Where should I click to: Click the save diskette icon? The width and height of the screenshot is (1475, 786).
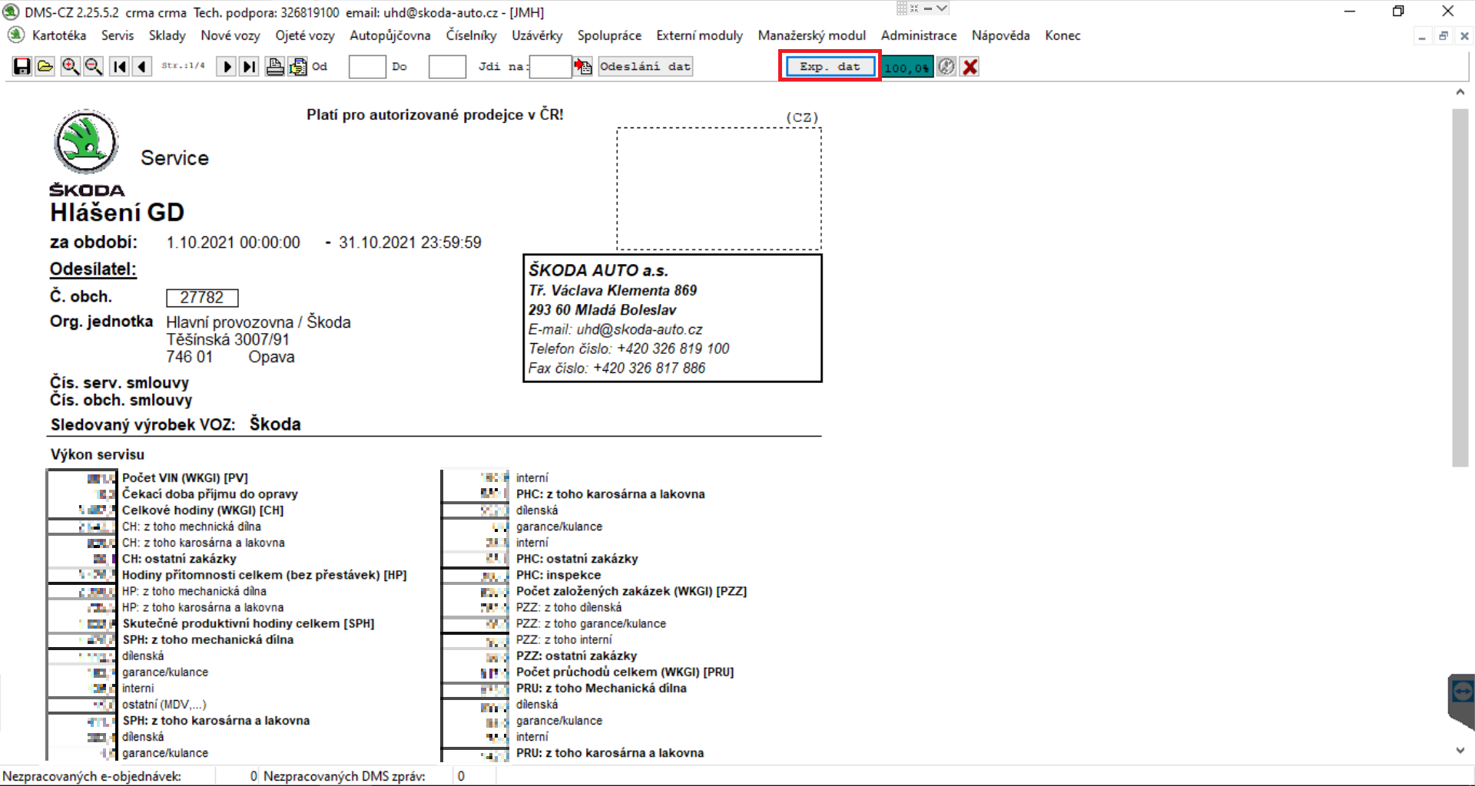pos(22,67)
